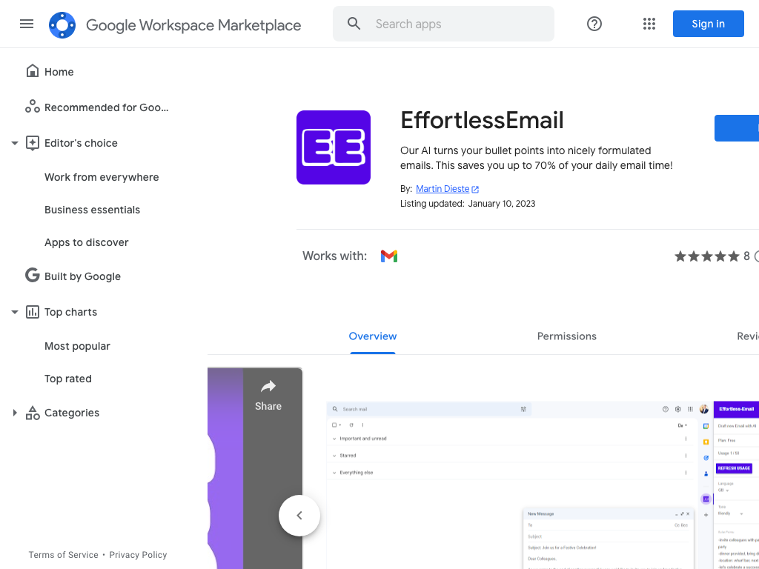The width and height of the screenshot is (759, 569).
Task: Collapse the Editor's choice section
Action: [15, 143]
